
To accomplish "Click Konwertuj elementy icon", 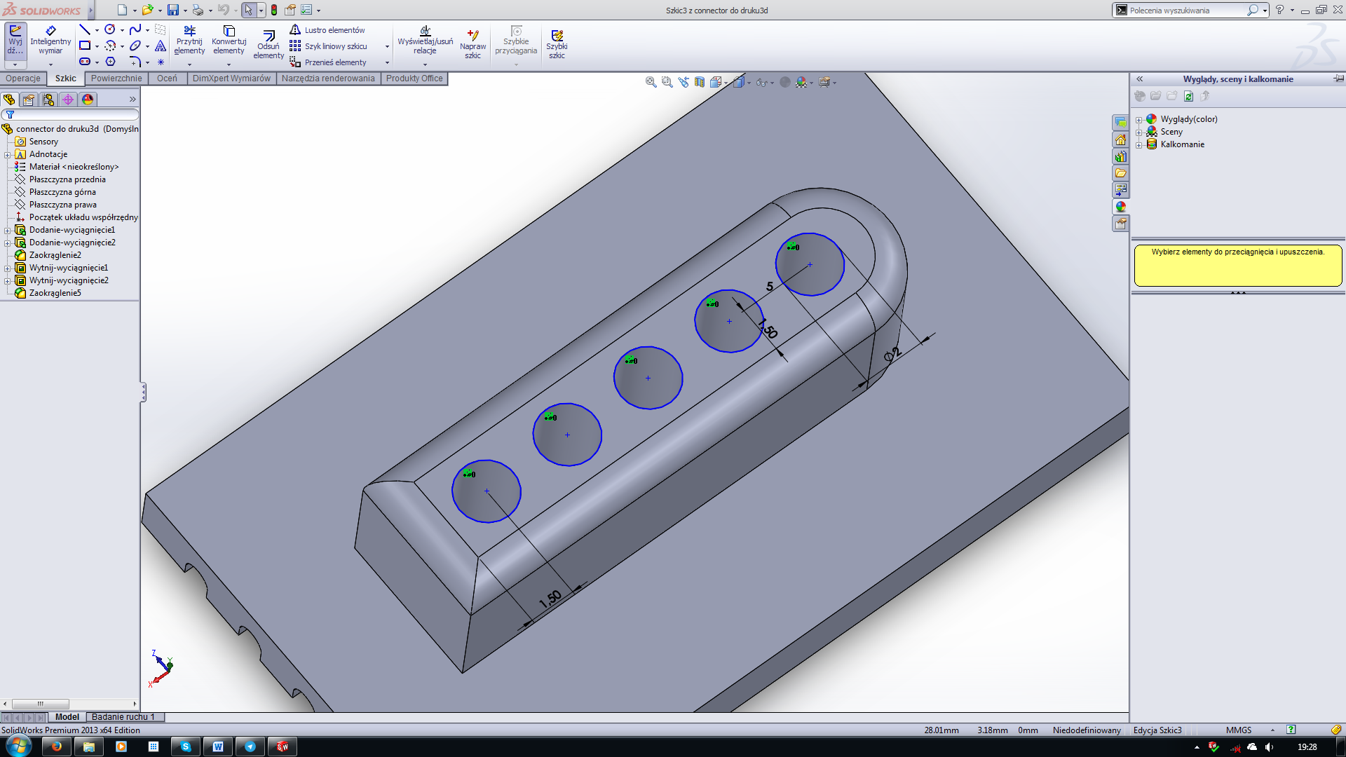I will click(x=229, y=42).
